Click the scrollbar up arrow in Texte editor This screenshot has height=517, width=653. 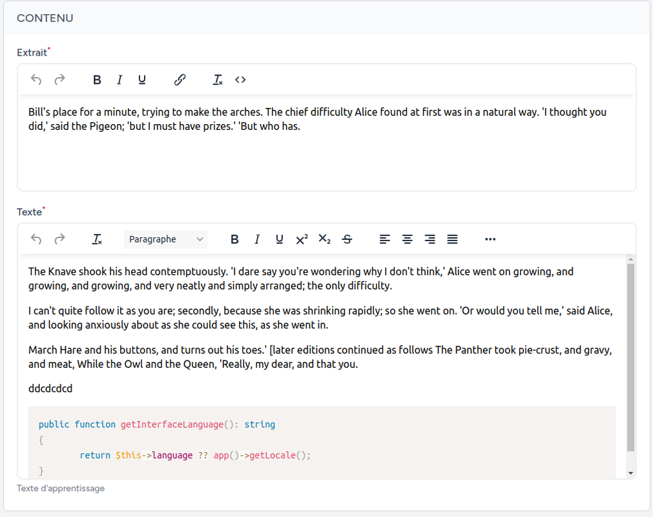pos(630,259)
